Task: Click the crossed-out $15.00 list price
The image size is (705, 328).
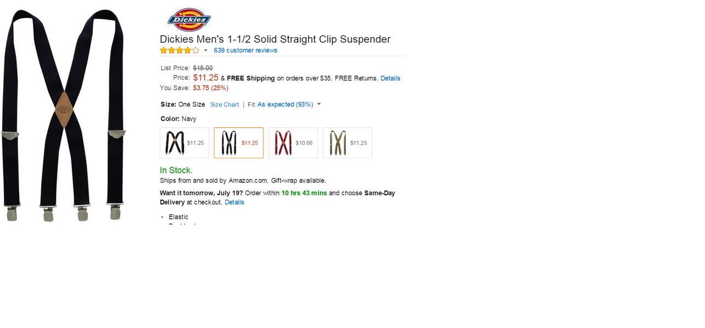Action: pyautogui.click(x=203, y=68)
